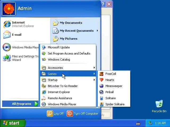
Task: Expand the Startup submenu arrow
Action: tap(94, 80)
